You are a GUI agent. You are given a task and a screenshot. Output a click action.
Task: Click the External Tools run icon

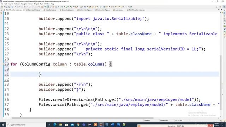pyautogui.click(x=76, y=7)
